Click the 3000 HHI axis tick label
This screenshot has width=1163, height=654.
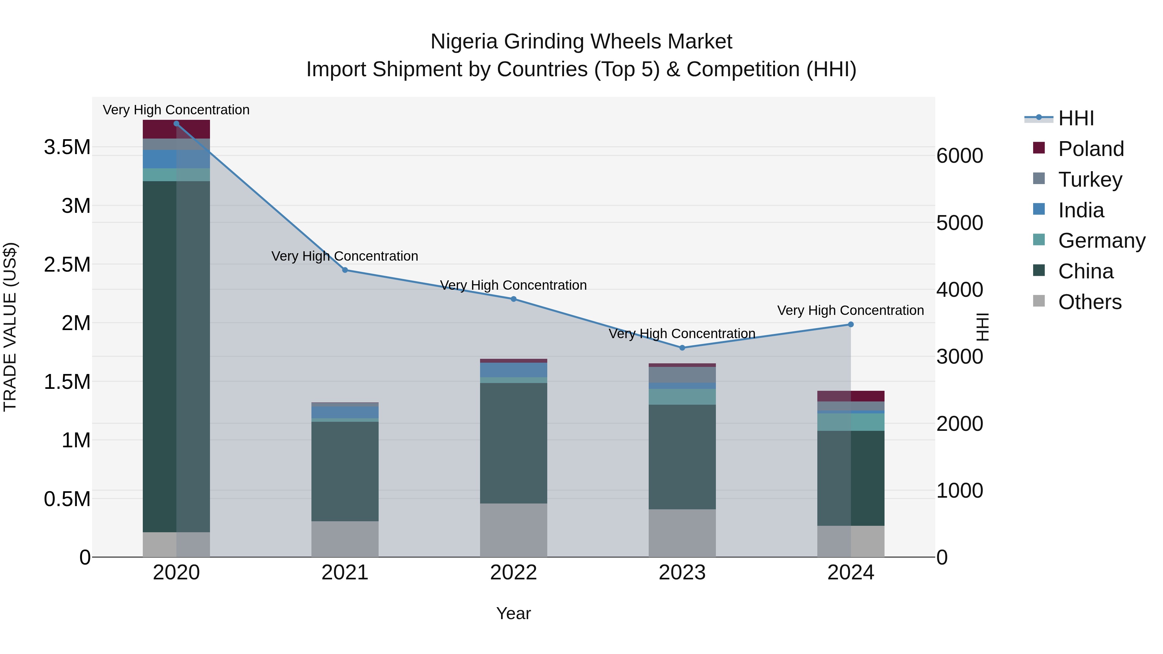[x=960, y=357]
